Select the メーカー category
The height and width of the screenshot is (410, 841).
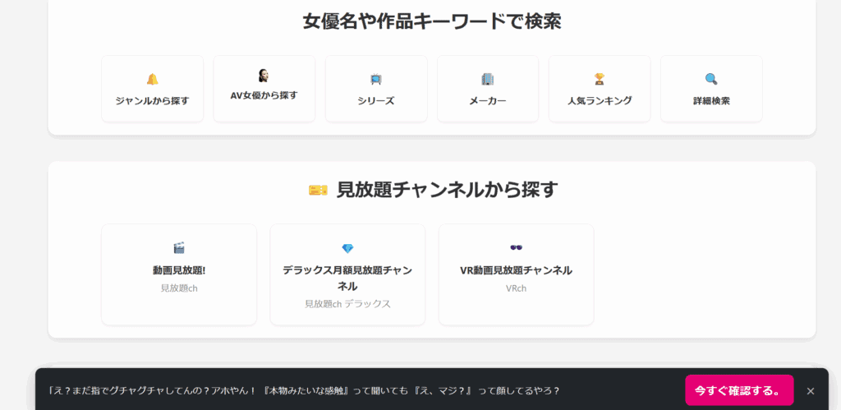pos(488,101)
